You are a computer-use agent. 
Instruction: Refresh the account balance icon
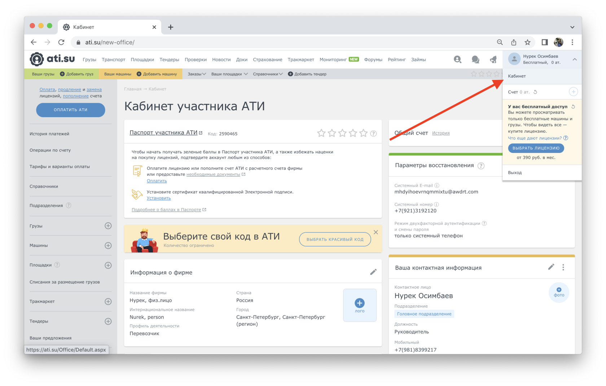click(535, 92)
